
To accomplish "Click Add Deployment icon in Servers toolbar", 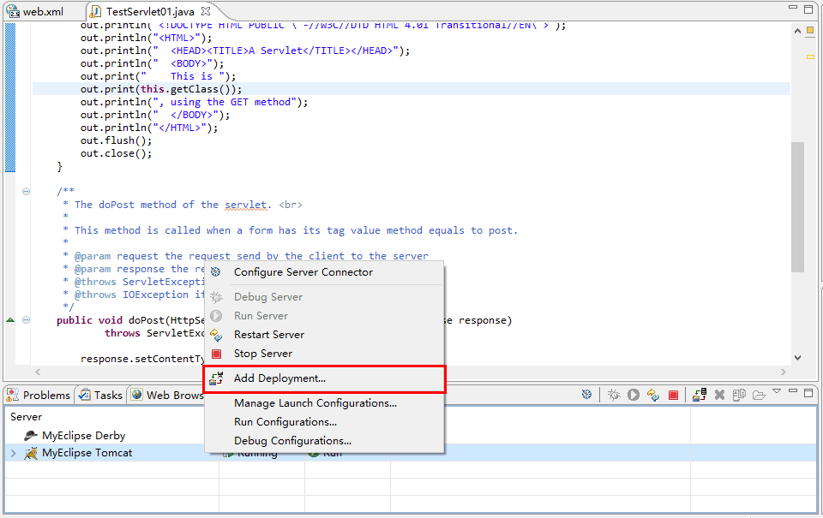I will click(x=700, y=395).
